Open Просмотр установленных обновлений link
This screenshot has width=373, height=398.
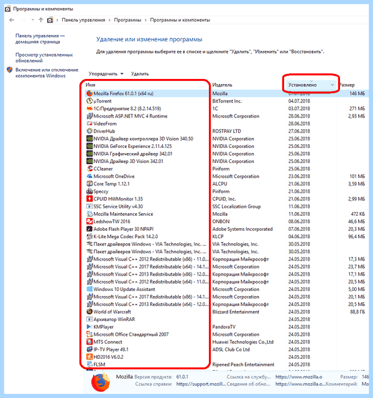click(44, 58)
